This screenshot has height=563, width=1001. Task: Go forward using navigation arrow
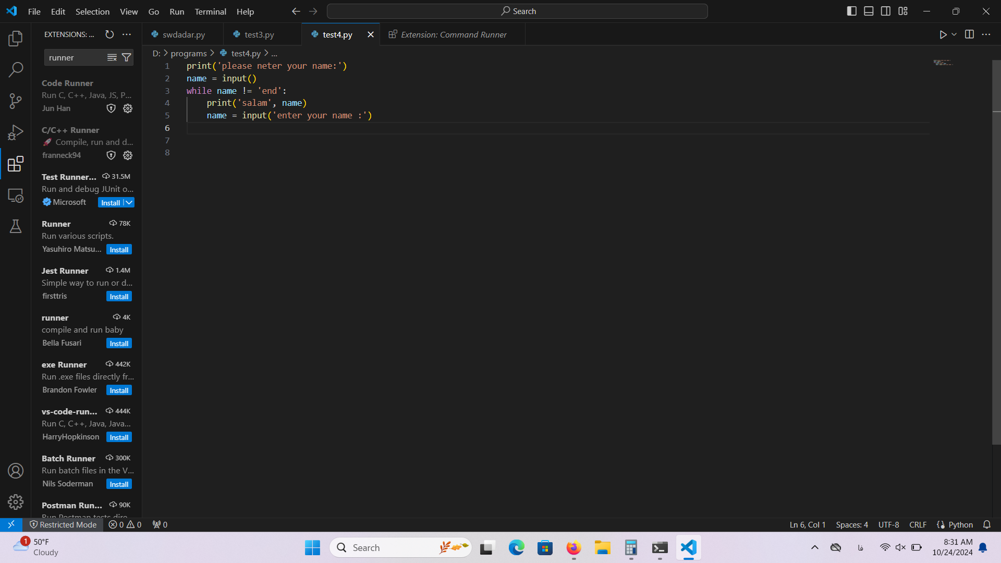coord(313,11)
